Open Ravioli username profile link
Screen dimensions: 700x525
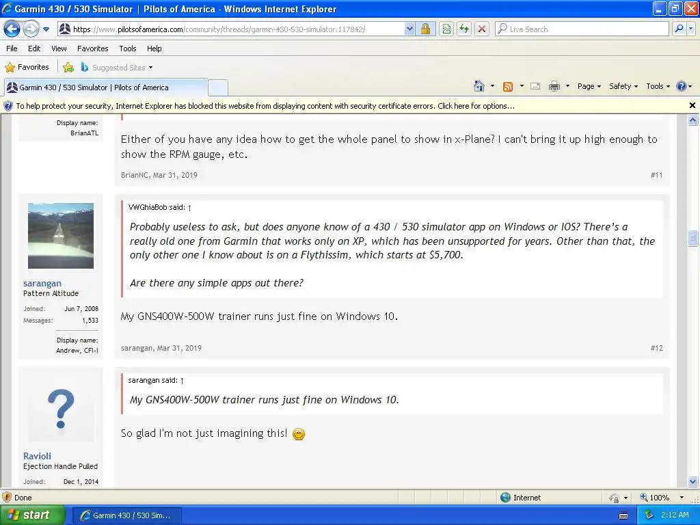37,456
